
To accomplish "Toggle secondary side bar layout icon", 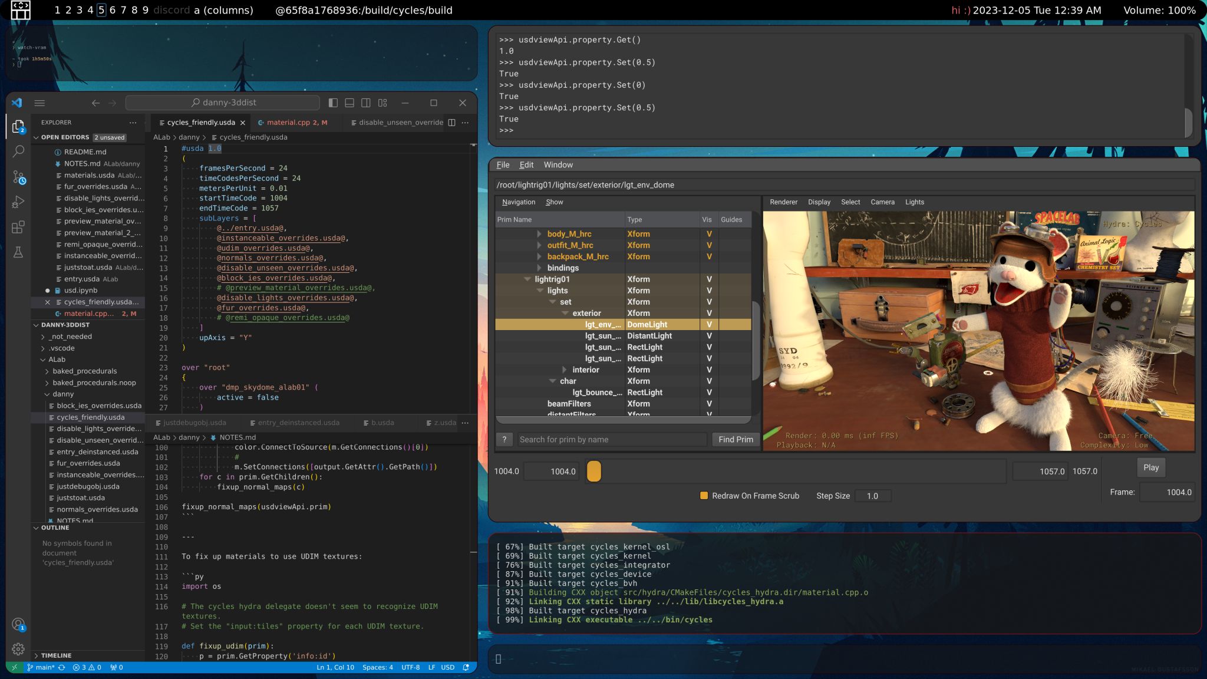I will click(366, 103).
